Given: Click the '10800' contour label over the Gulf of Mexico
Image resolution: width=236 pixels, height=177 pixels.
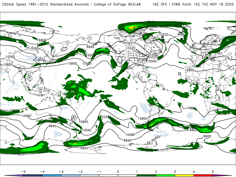Looking at the screenshot, I should click(127, 68).
